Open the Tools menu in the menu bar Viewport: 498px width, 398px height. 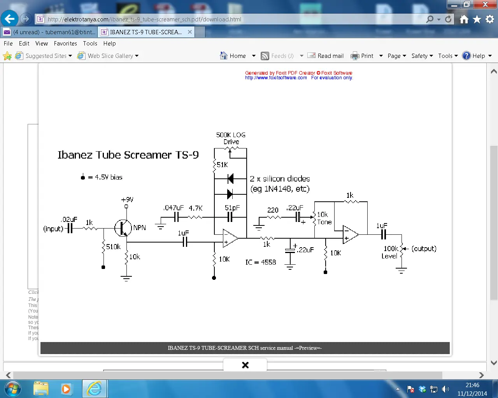[x=90, y=44]
